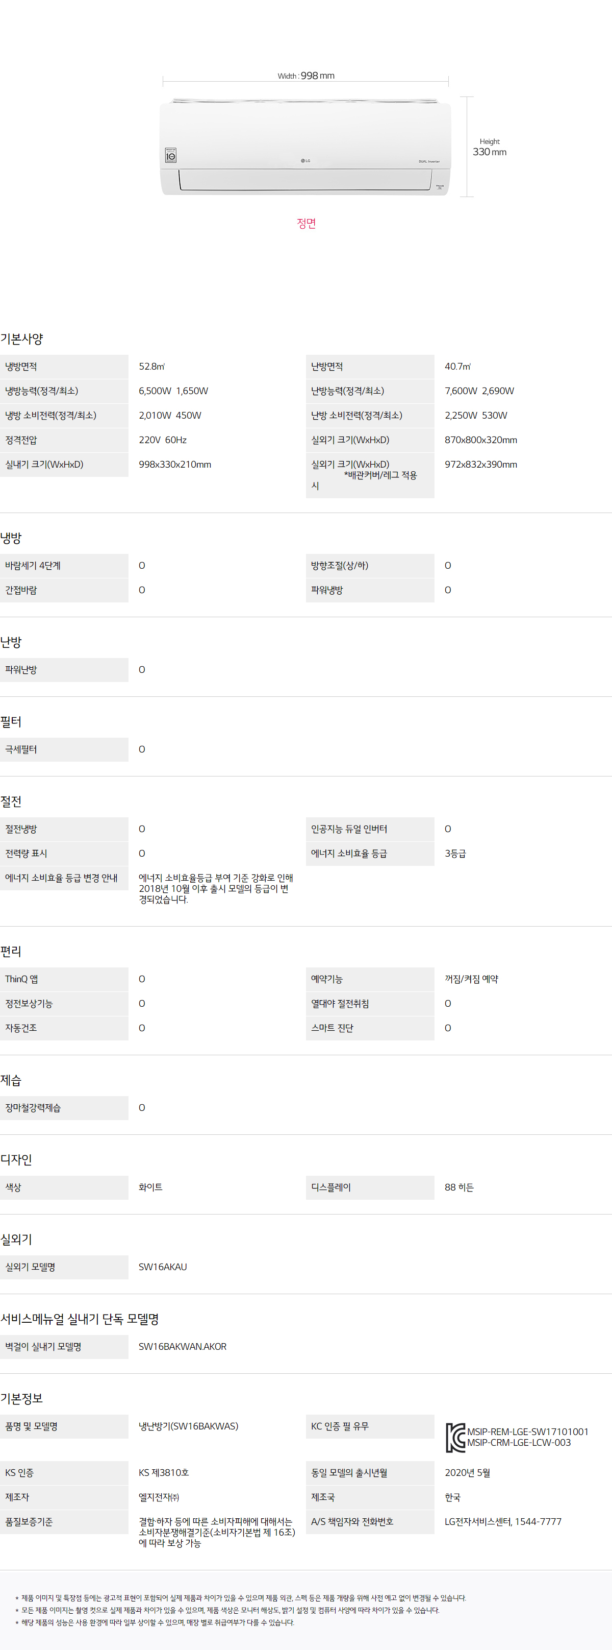Viewport: 612px width, 1650px height.
Task: Click the ThinQ badge on the unit's corner
Action: tap(440, 186)
